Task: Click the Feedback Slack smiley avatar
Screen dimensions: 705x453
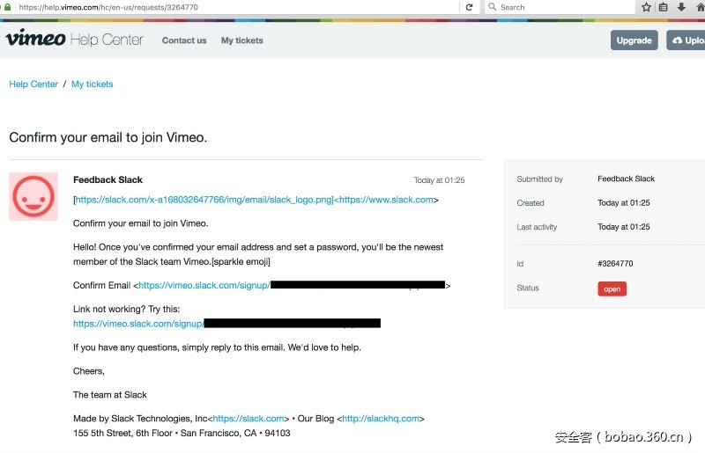Action: (33, 196)
